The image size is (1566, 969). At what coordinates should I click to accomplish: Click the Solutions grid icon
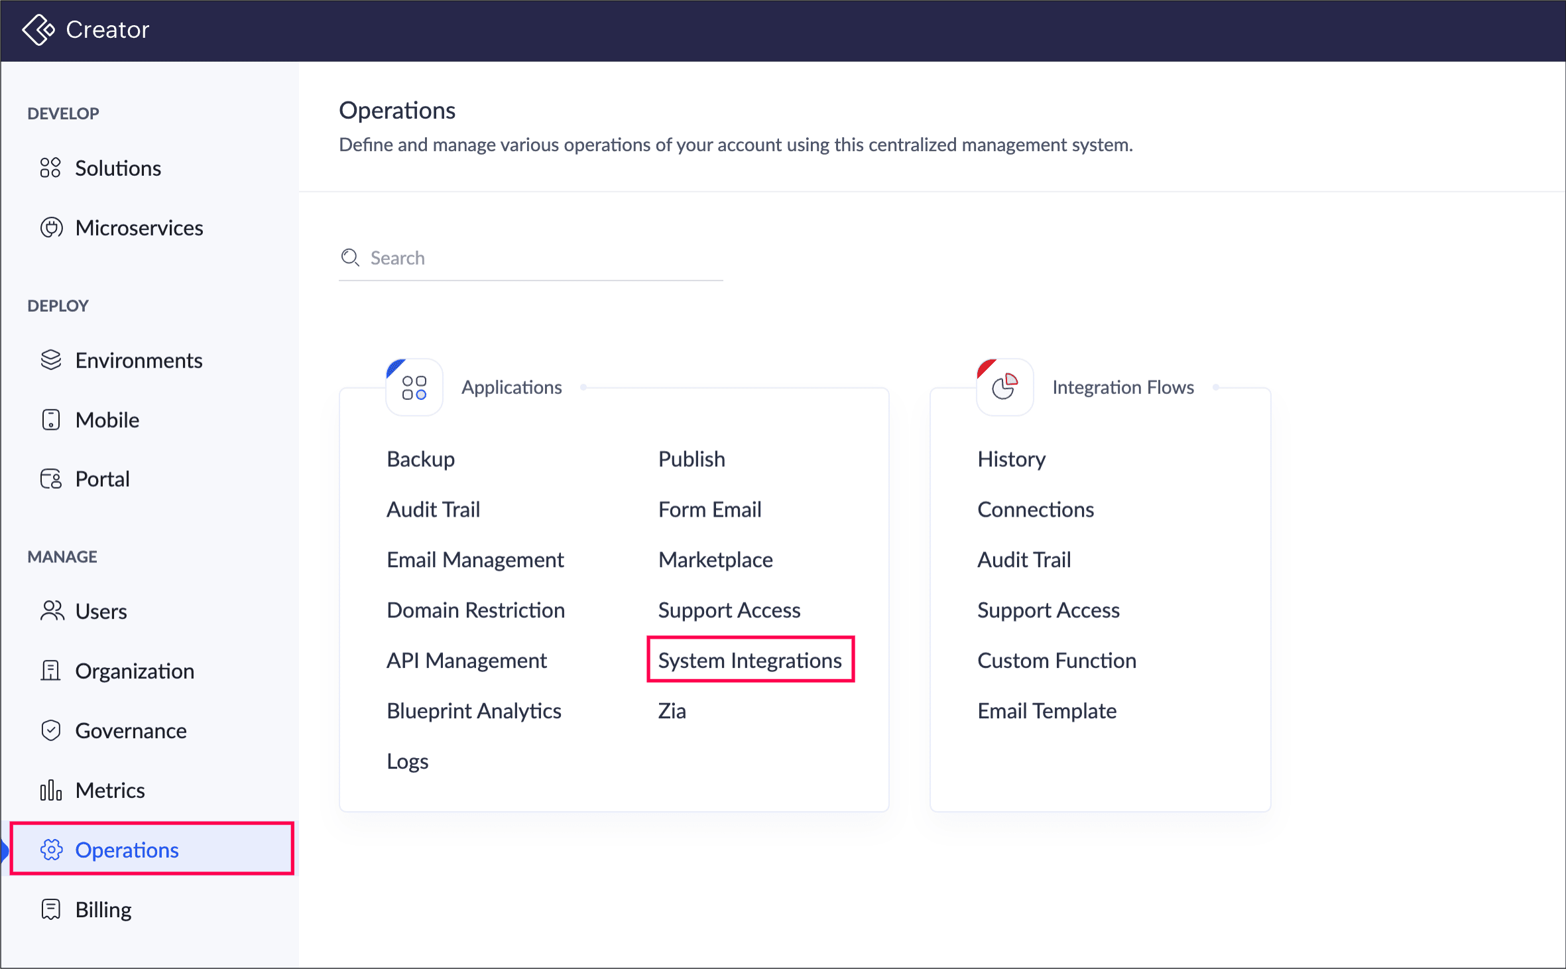tap(50, 168)
